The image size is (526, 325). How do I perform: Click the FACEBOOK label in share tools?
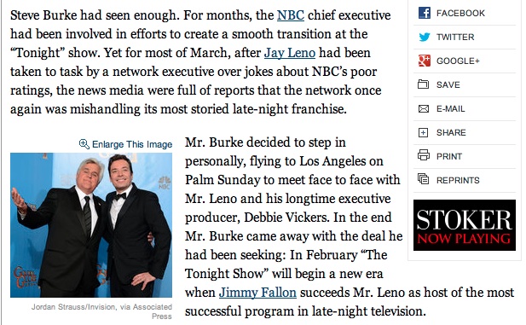(x=460, y=14)
